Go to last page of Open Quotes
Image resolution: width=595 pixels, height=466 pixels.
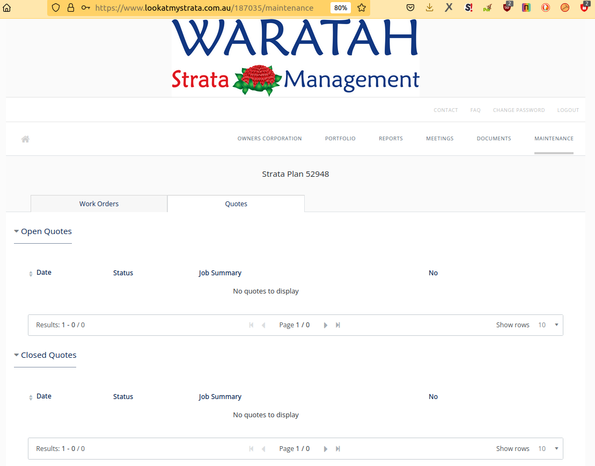pyautogui.click(x=337, y=326)
